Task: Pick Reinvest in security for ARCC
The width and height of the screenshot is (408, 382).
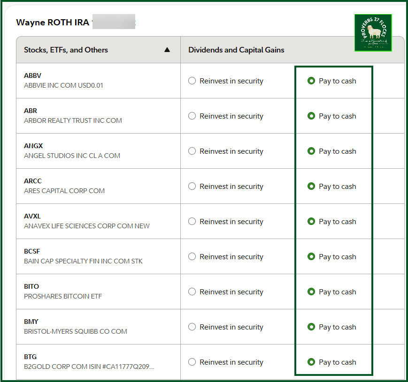Action: (192, 186)
